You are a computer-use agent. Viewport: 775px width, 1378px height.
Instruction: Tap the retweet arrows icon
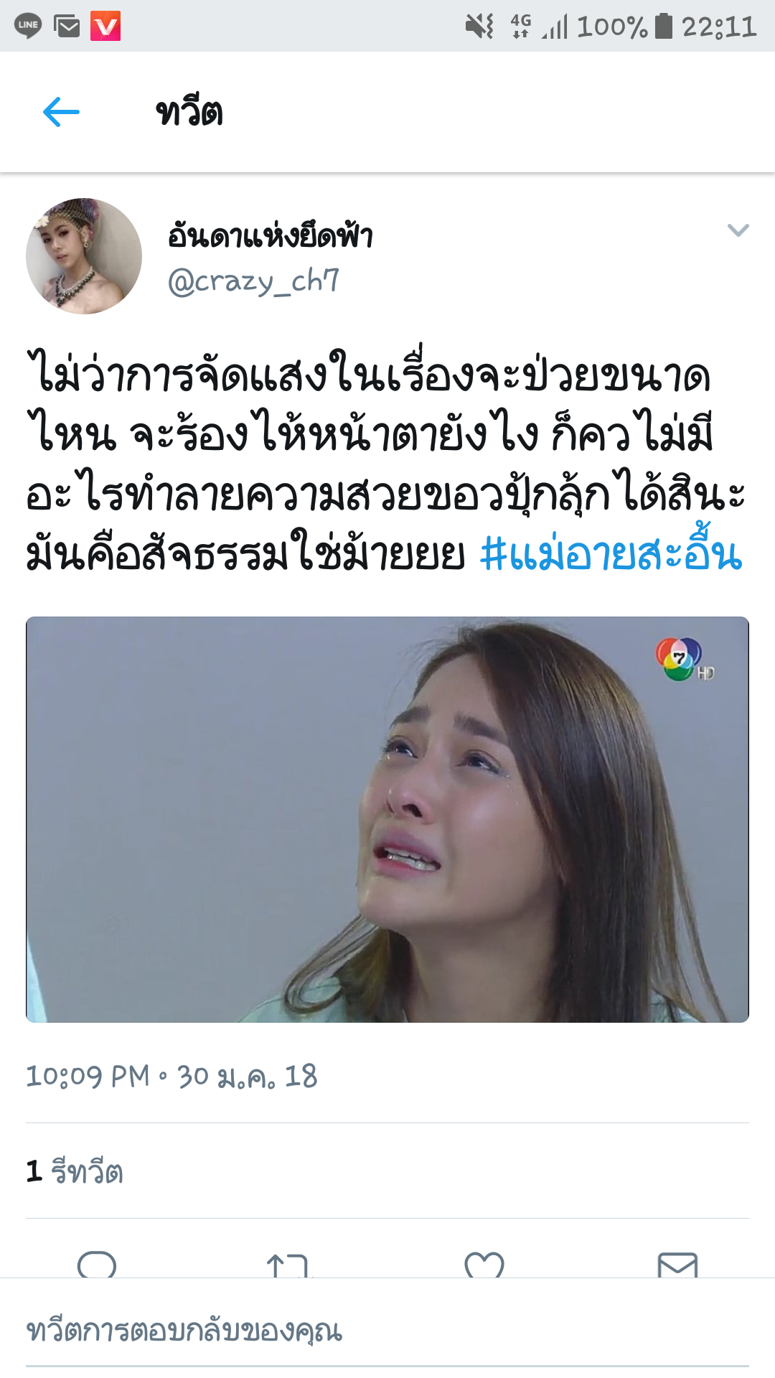(288, 1265)
